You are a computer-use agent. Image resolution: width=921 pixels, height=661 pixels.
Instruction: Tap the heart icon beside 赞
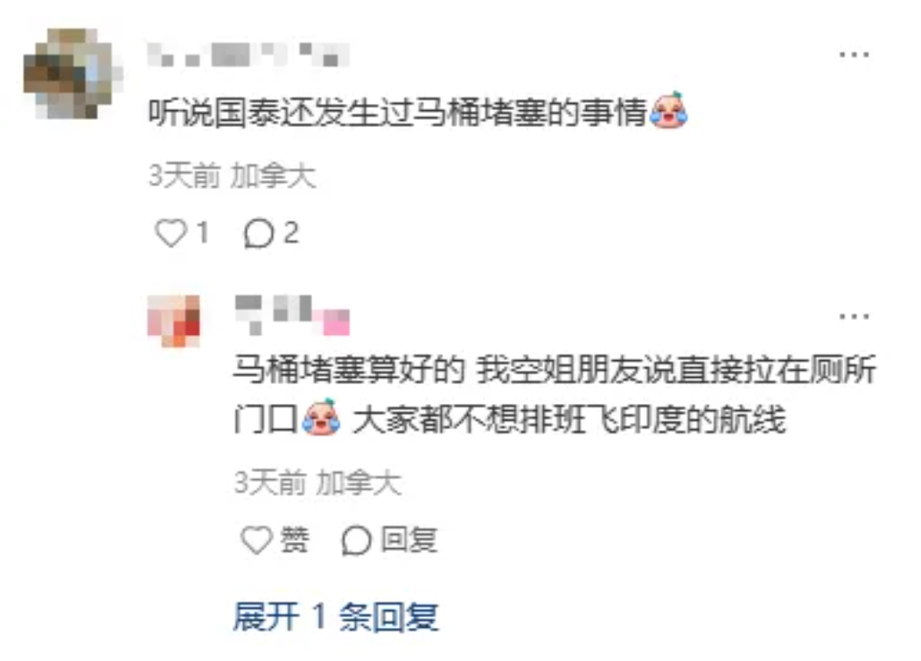tap(256, 539)
